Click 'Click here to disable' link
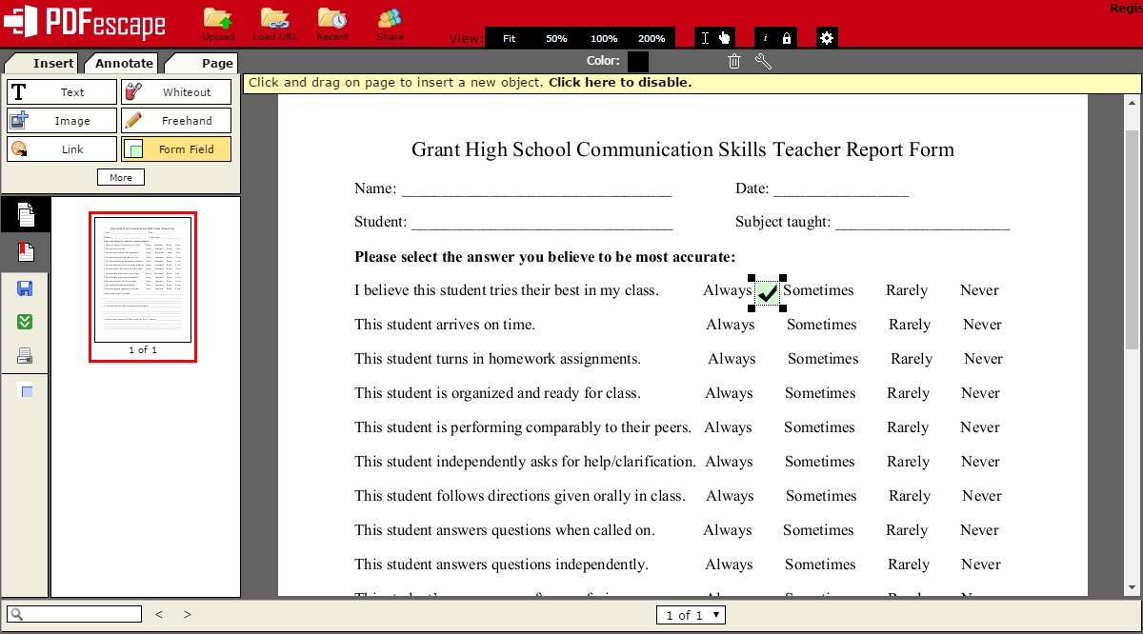The image size is (1143, 634). tap(620, 83)
